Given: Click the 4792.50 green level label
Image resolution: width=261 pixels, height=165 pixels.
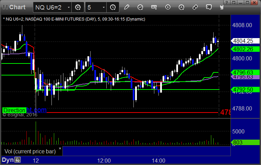Looking at the screenshot, I should 245,90.
